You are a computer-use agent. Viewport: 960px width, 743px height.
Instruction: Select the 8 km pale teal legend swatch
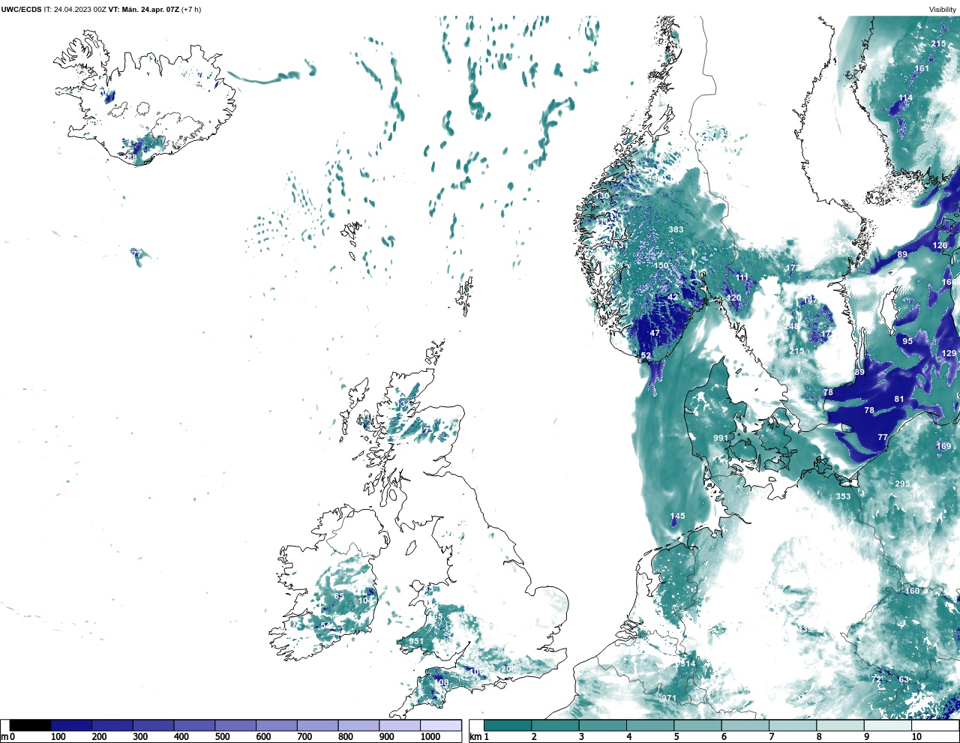coord(840,725)
